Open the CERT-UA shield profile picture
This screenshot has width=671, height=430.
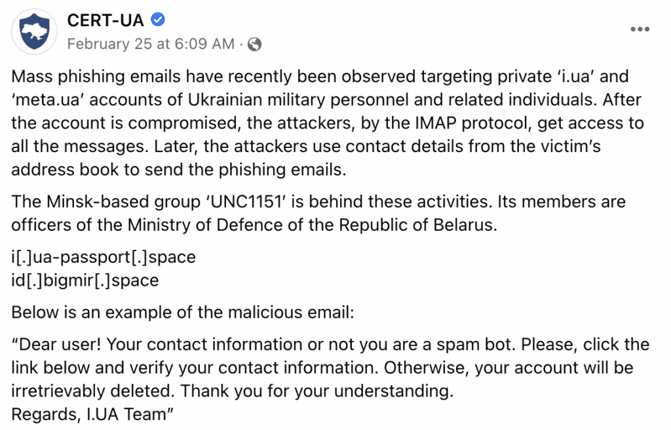tap(34, 31)
